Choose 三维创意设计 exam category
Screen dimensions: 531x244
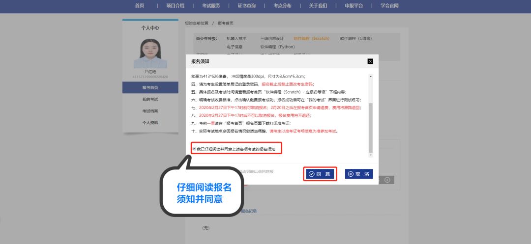pos(272,38)
